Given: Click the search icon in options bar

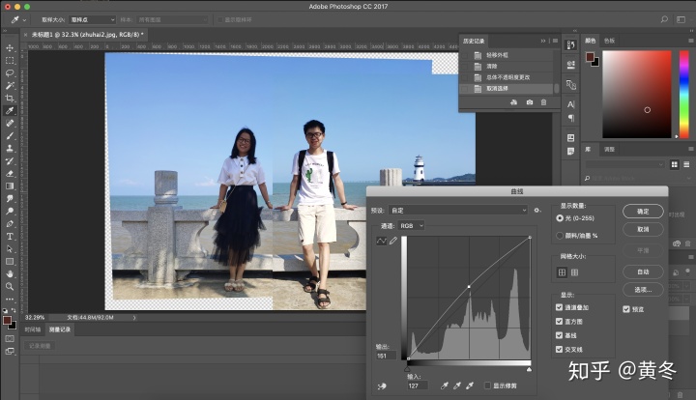Looking at the screenshot, I should [664, 19].
